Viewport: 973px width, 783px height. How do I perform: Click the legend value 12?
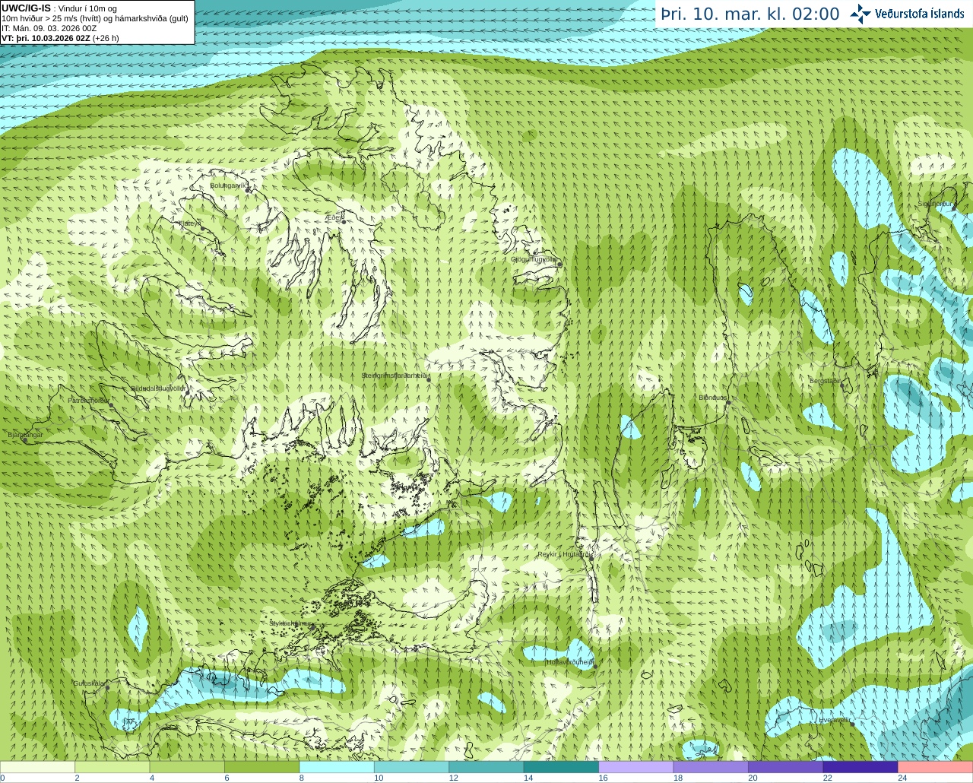[453, 778]
